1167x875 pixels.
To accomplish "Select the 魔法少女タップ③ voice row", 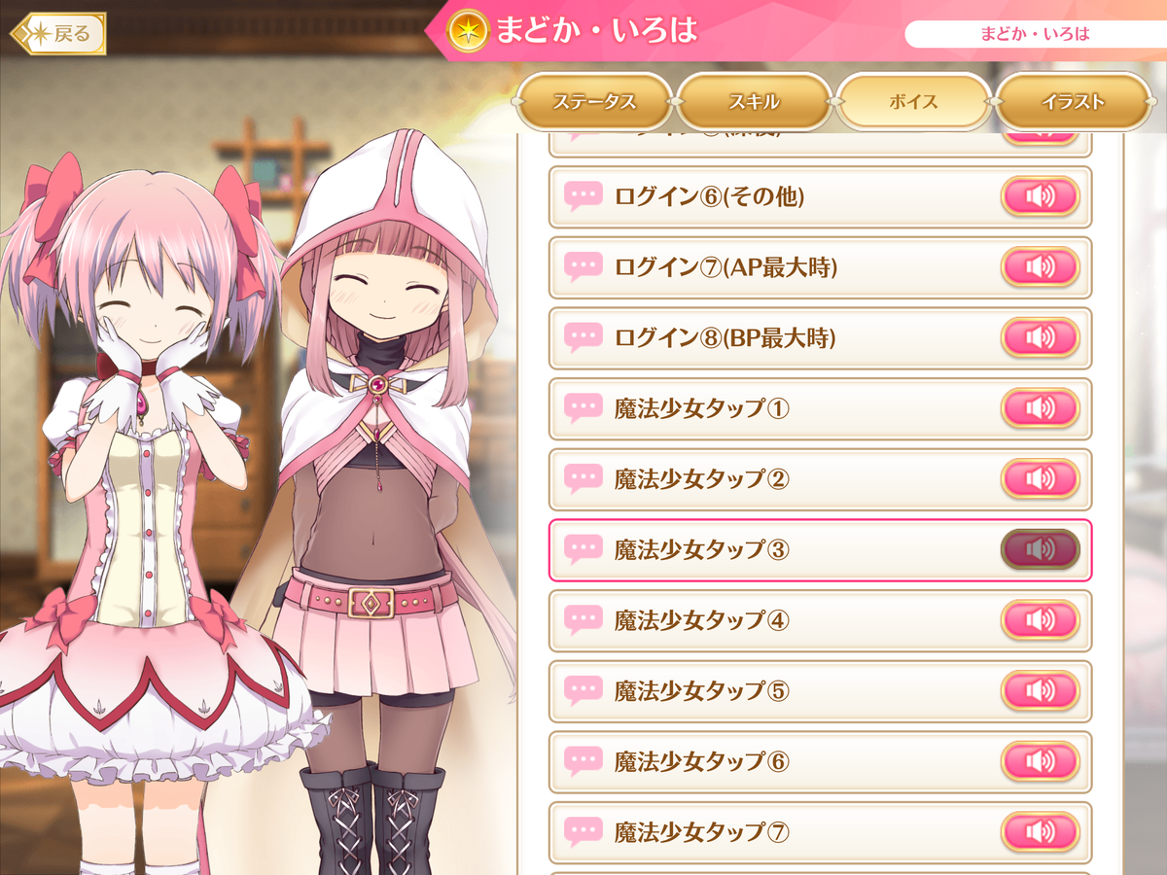I will click(x=820, y=550).
